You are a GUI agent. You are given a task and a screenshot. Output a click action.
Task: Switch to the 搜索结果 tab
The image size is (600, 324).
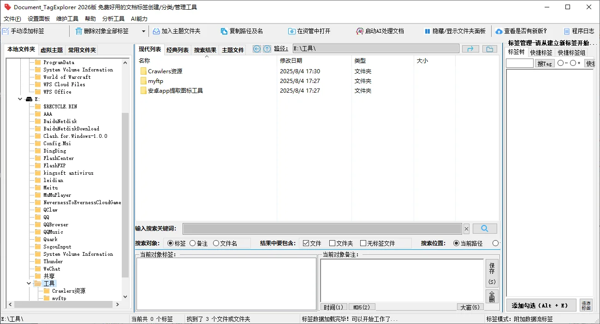(205, 50)
